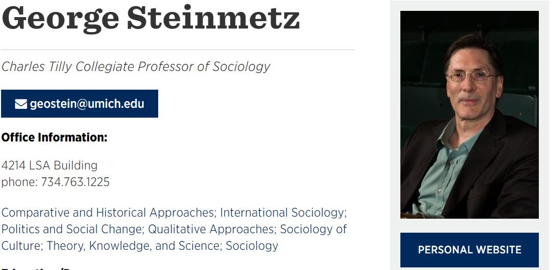557x270 pixels.
Task: Click the Office Information heading
Action: (x=54, y=137)
